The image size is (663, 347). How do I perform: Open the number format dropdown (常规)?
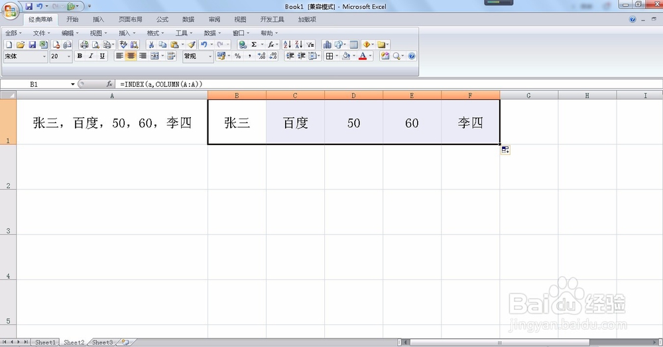[x=210, y=56]
